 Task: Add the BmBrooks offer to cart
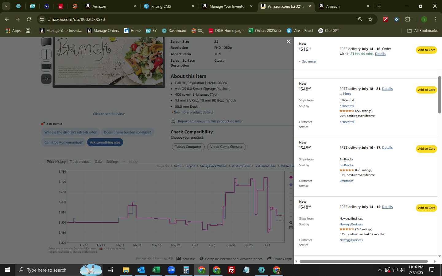tap(426, 149)
